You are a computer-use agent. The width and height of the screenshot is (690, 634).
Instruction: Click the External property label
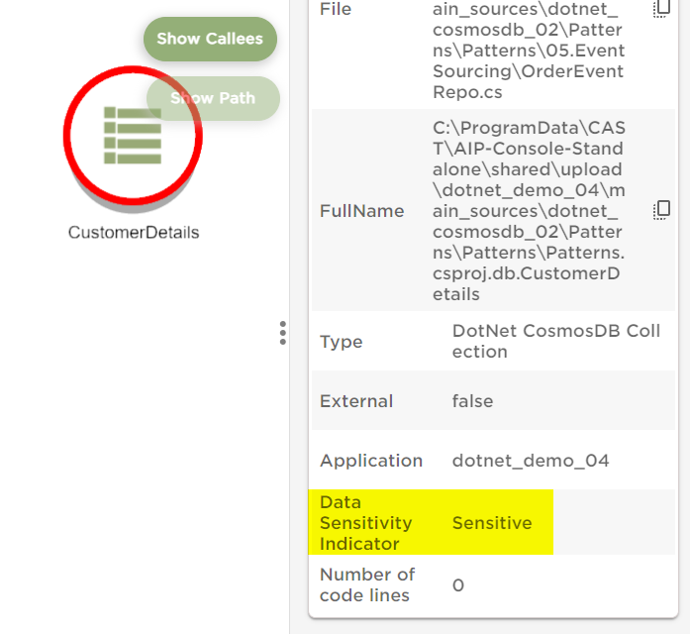(356, 401)
